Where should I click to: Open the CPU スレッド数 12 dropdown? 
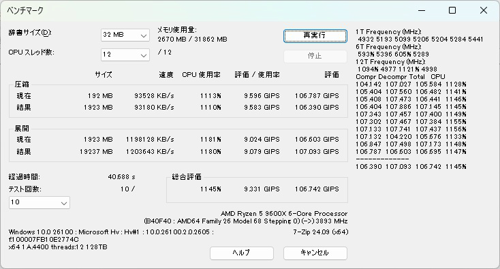(125, 54)
